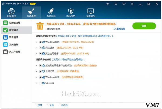Select 注册表清理 in the sidebar

[x=16, y=23]
